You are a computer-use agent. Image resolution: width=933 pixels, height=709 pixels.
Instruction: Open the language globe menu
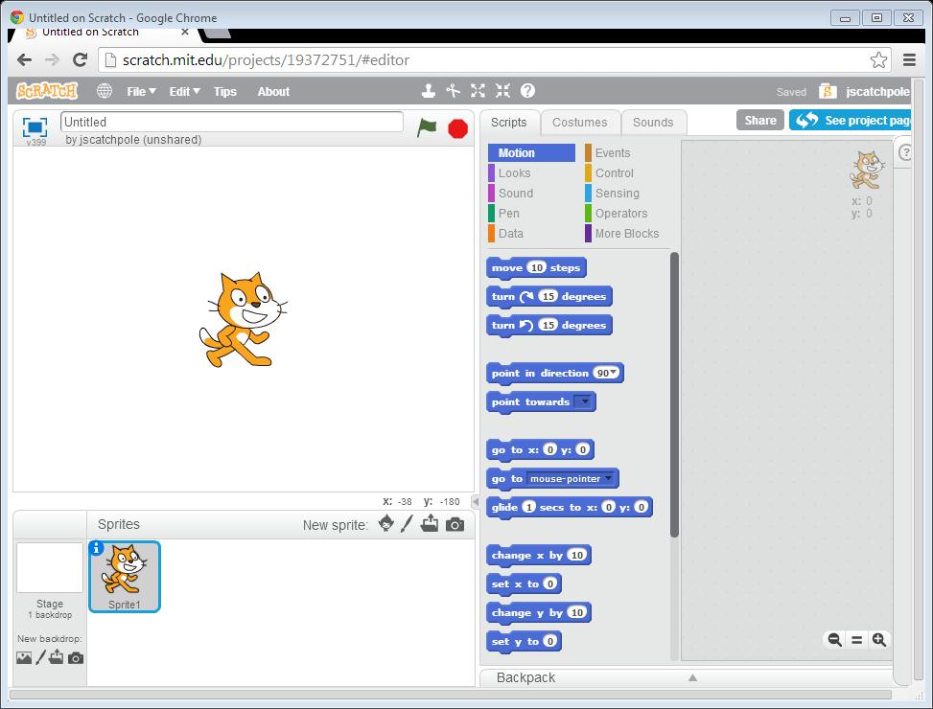[x=105, y=91]
